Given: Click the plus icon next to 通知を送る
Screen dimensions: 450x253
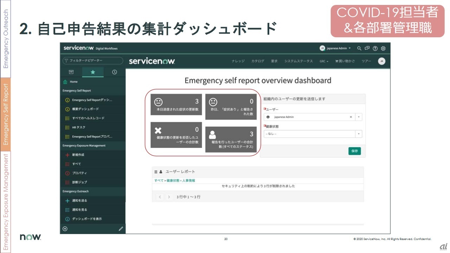Looking at the screenshot, I should (67, 201).
